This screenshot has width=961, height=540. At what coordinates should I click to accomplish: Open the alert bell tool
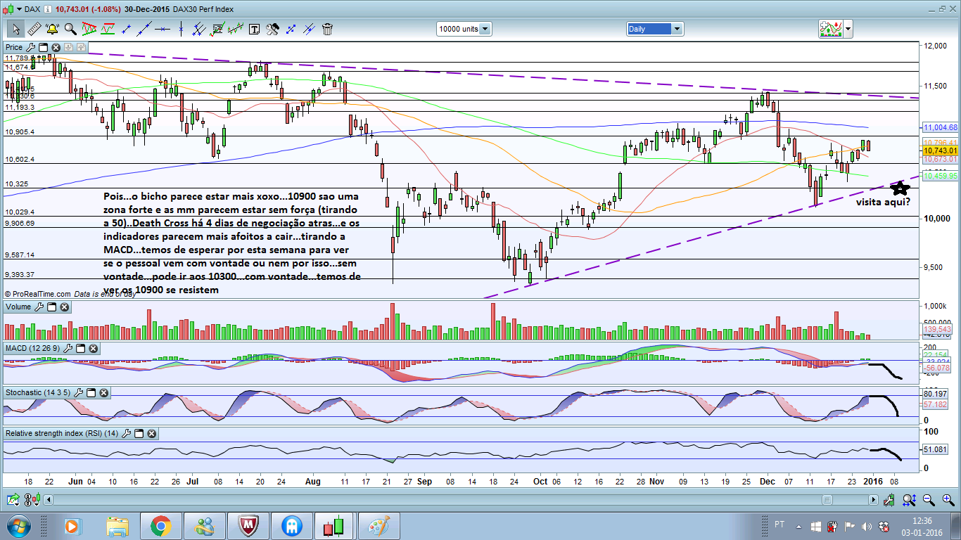coord(52,29)
